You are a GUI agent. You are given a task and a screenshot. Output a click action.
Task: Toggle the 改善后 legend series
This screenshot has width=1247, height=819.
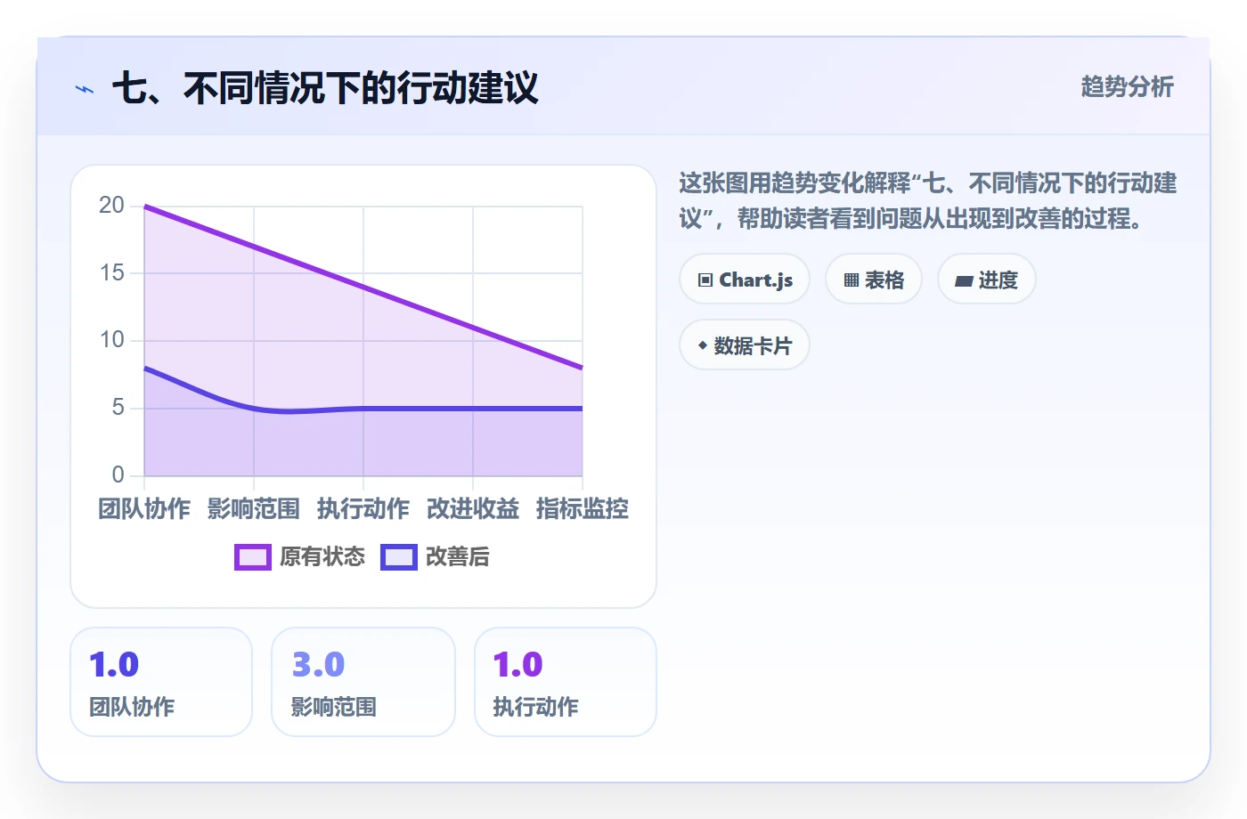[436, 557]
